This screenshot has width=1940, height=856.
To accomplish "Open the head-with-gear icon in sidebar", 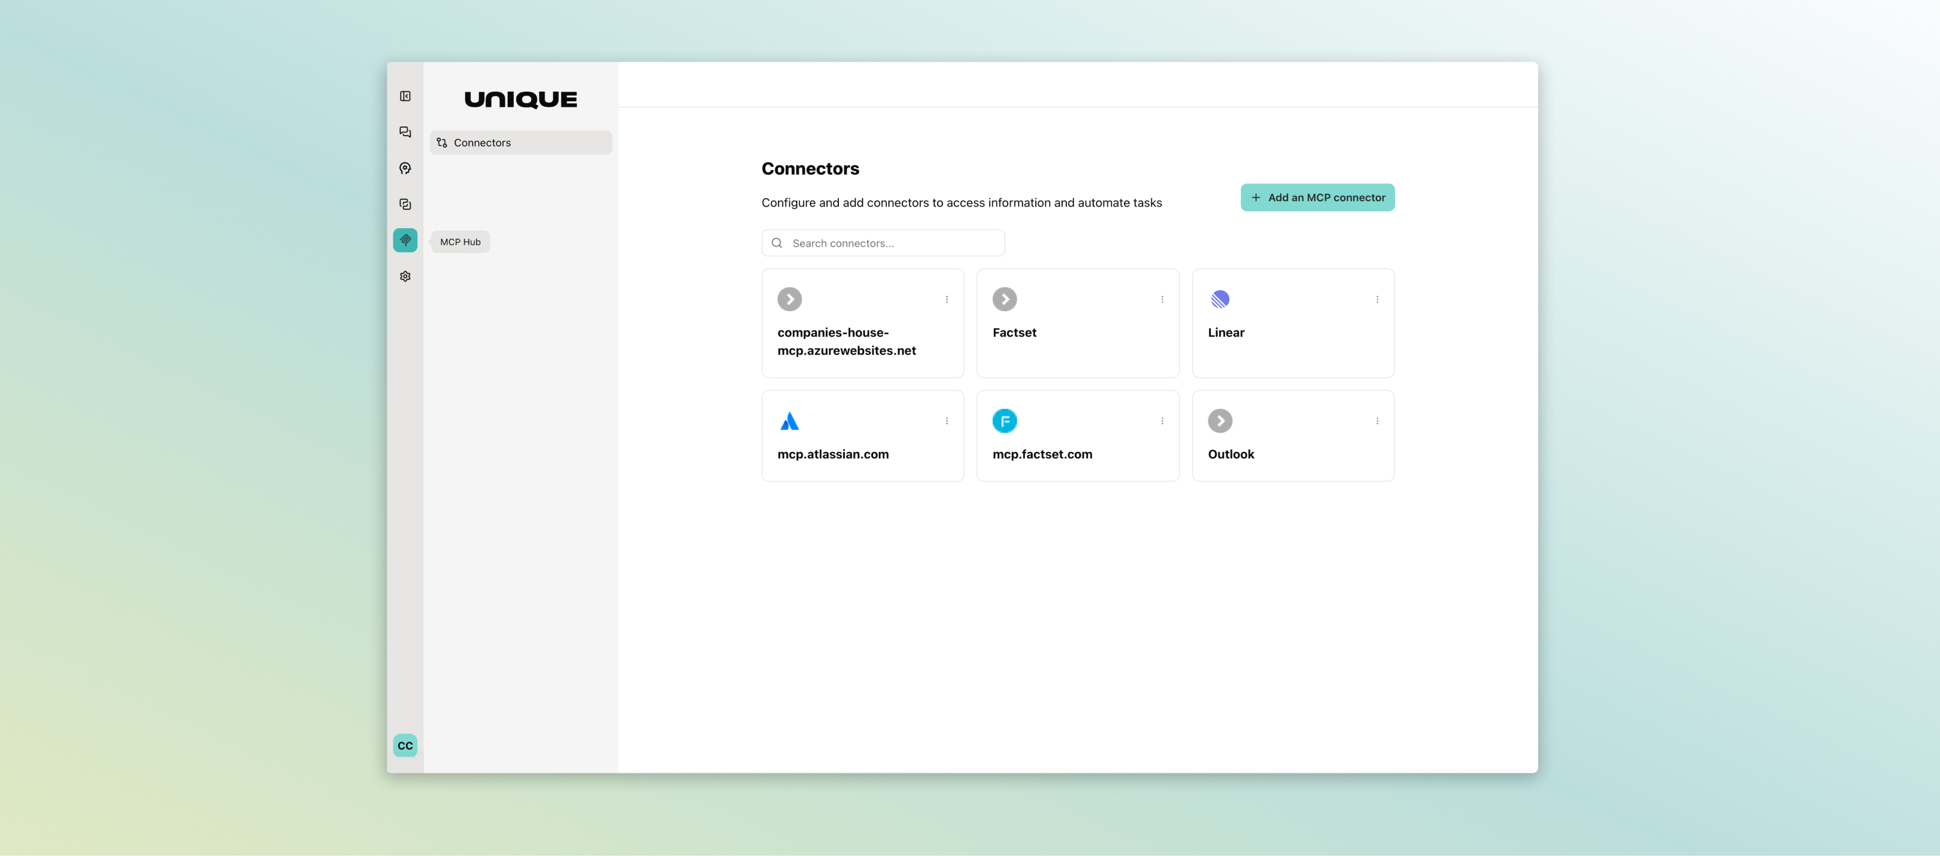I will pyautogui.click(x=405, y=169).
